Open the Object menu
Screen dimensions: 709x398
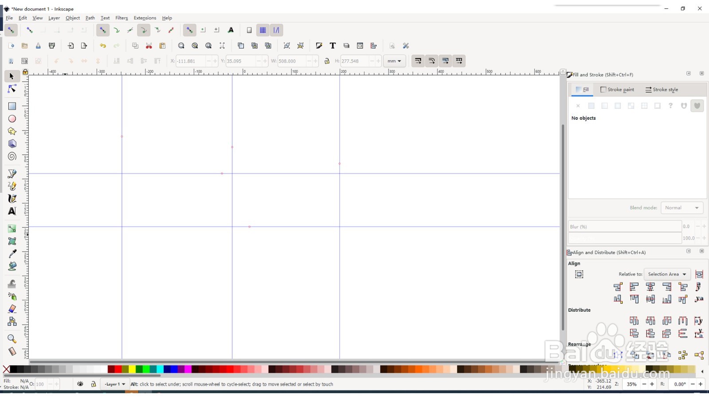coord(73,18)
